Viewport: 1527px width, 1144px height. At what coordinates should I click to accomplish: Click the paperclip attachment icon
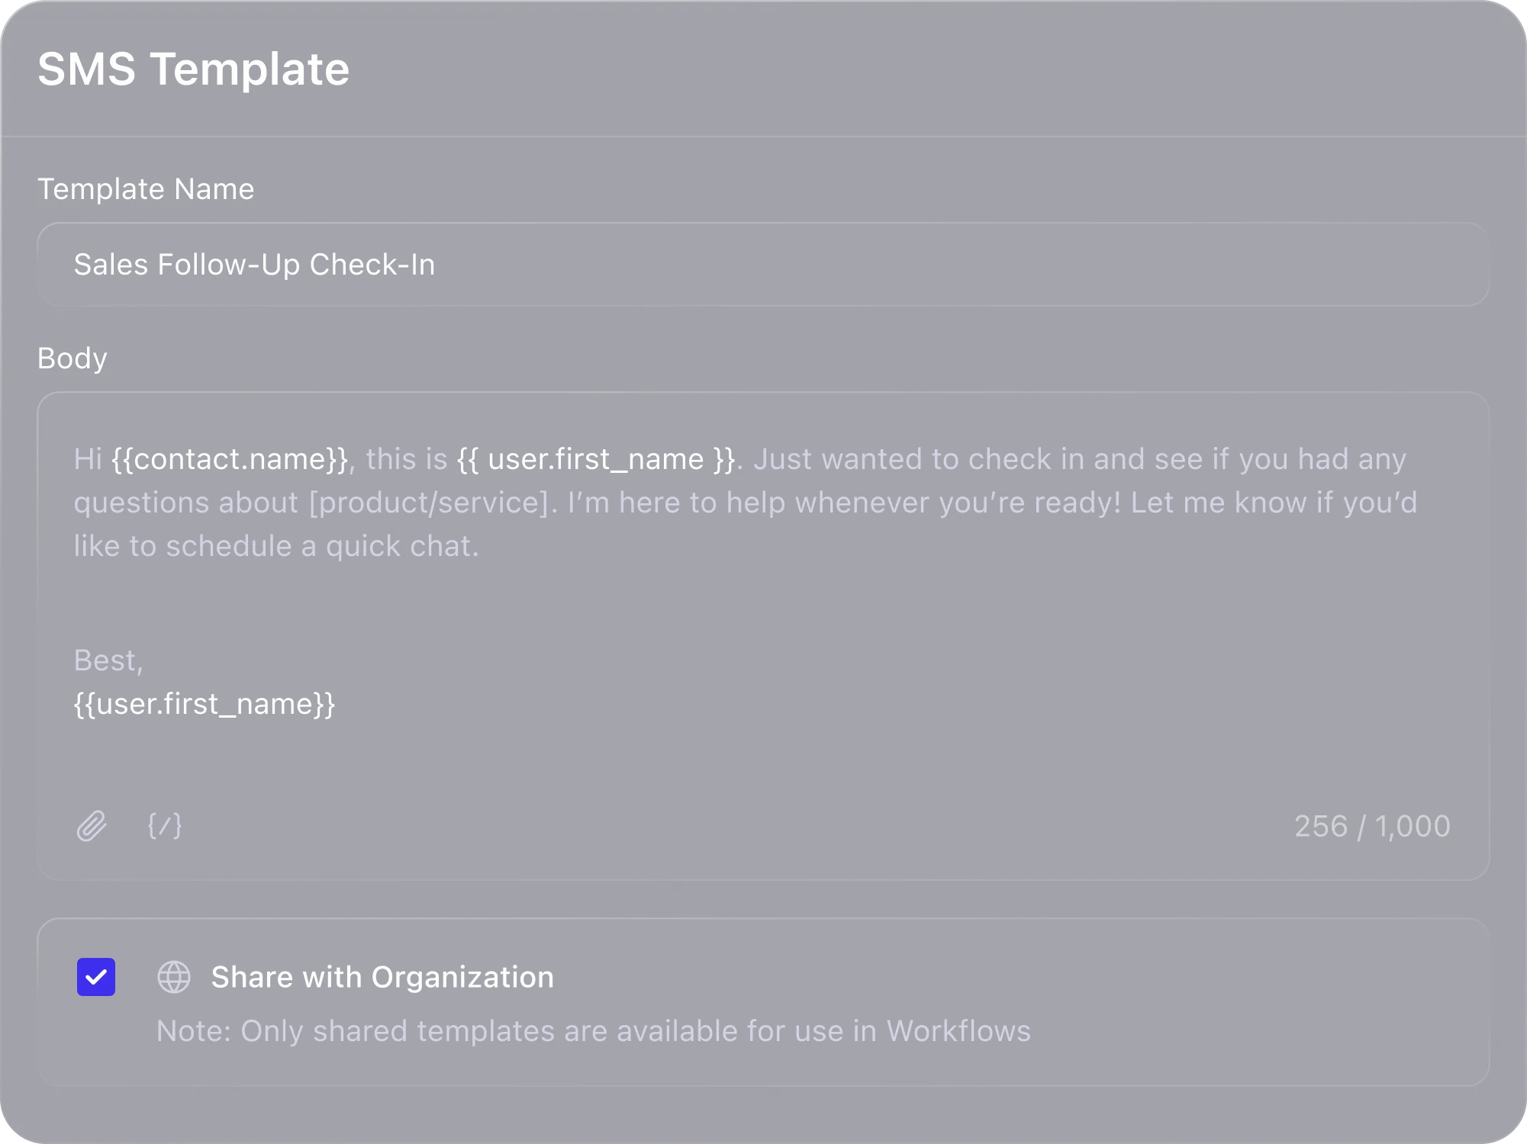pyautogui.click(x=92, y=826)
